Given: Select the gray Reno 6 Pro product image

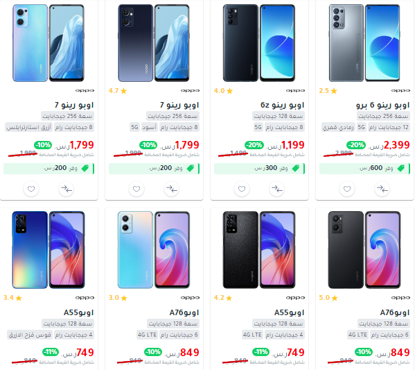Looking at the screenshot, I should click(364, 43).
